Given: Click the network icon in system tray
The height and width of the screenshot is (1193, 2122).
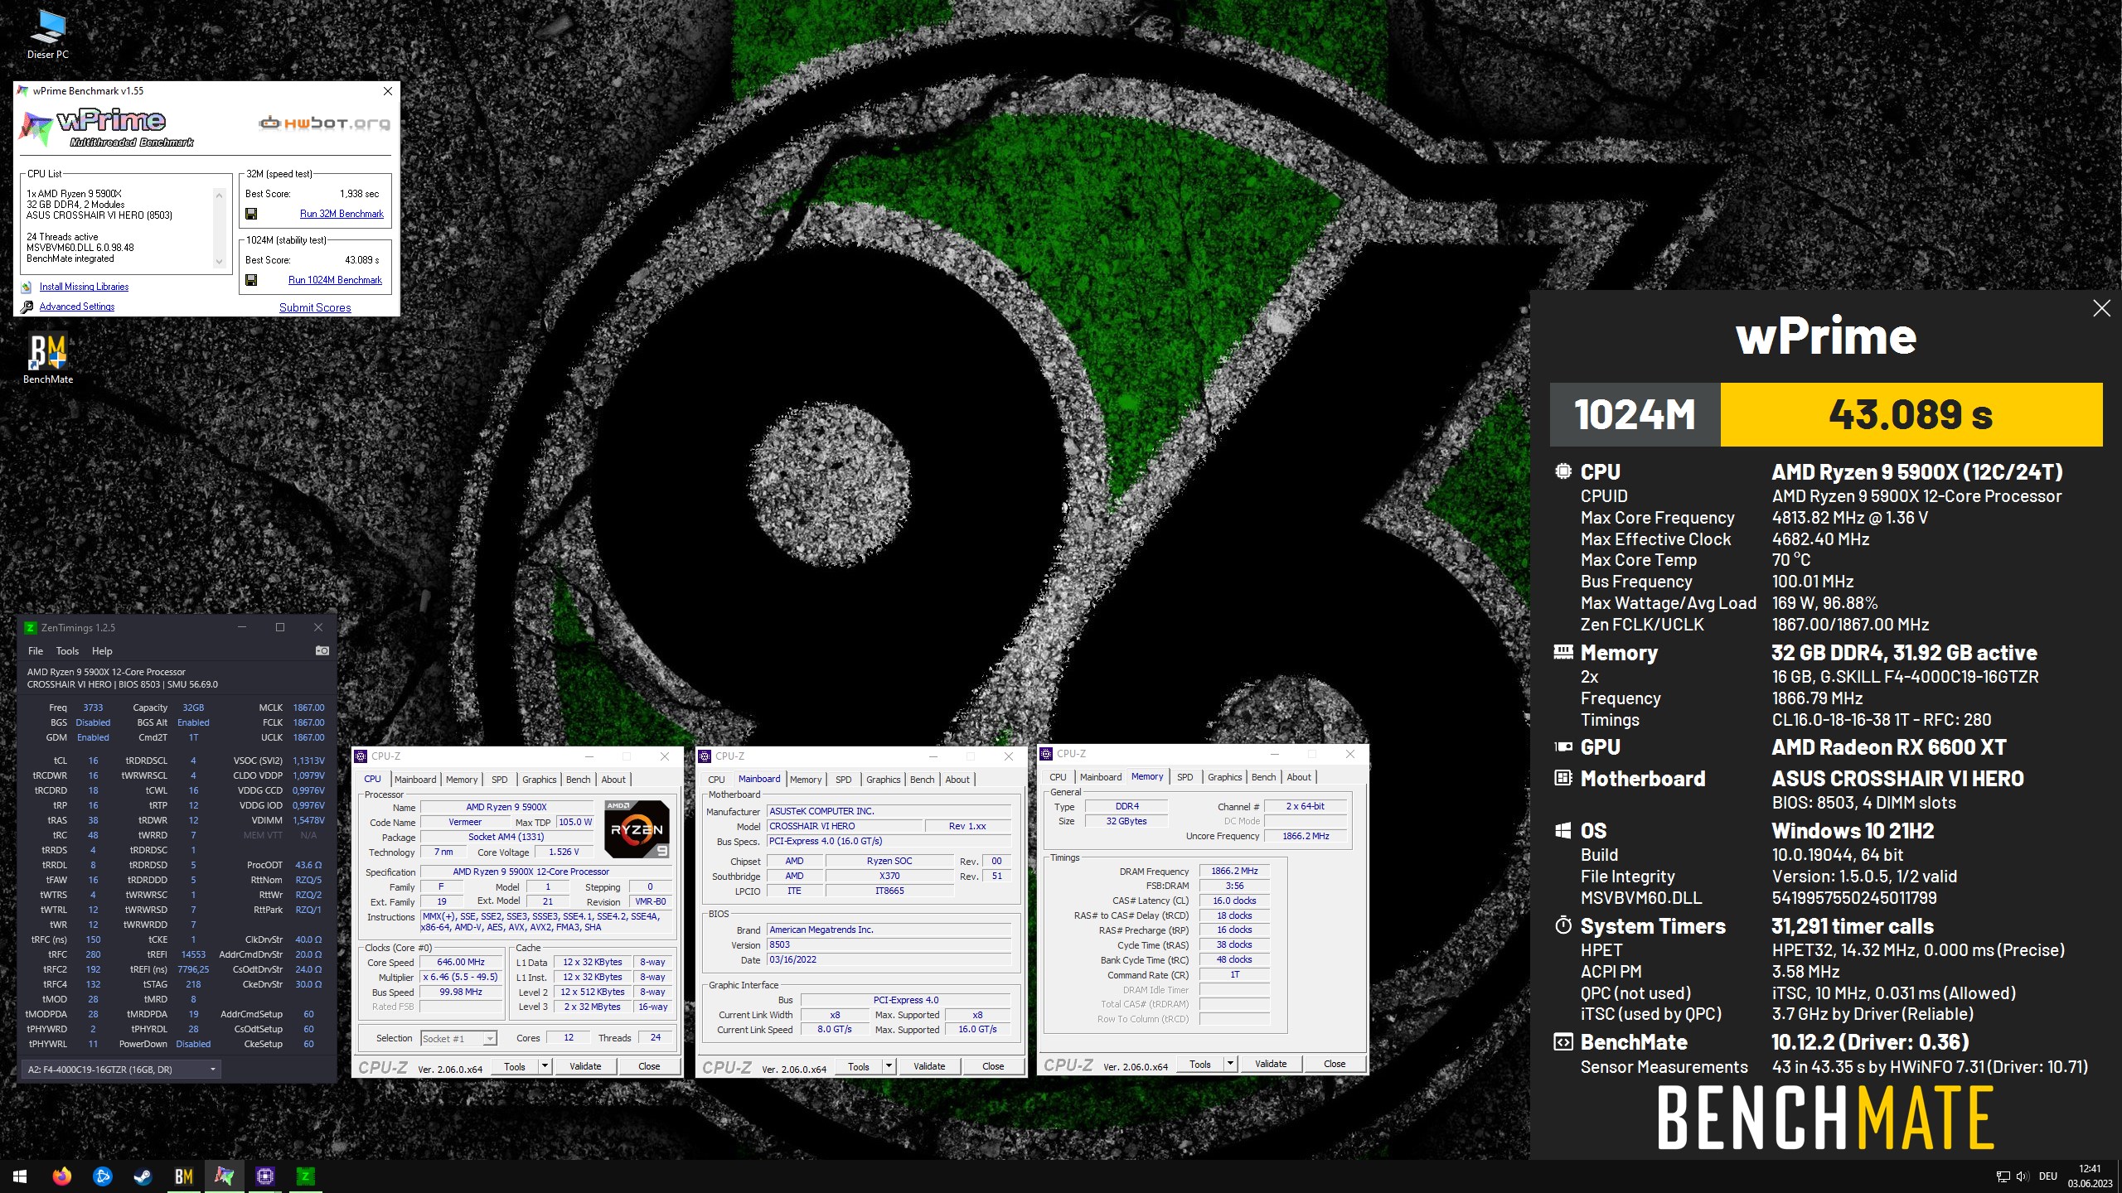Looking at the screenshot, I should (2003, 1176).
